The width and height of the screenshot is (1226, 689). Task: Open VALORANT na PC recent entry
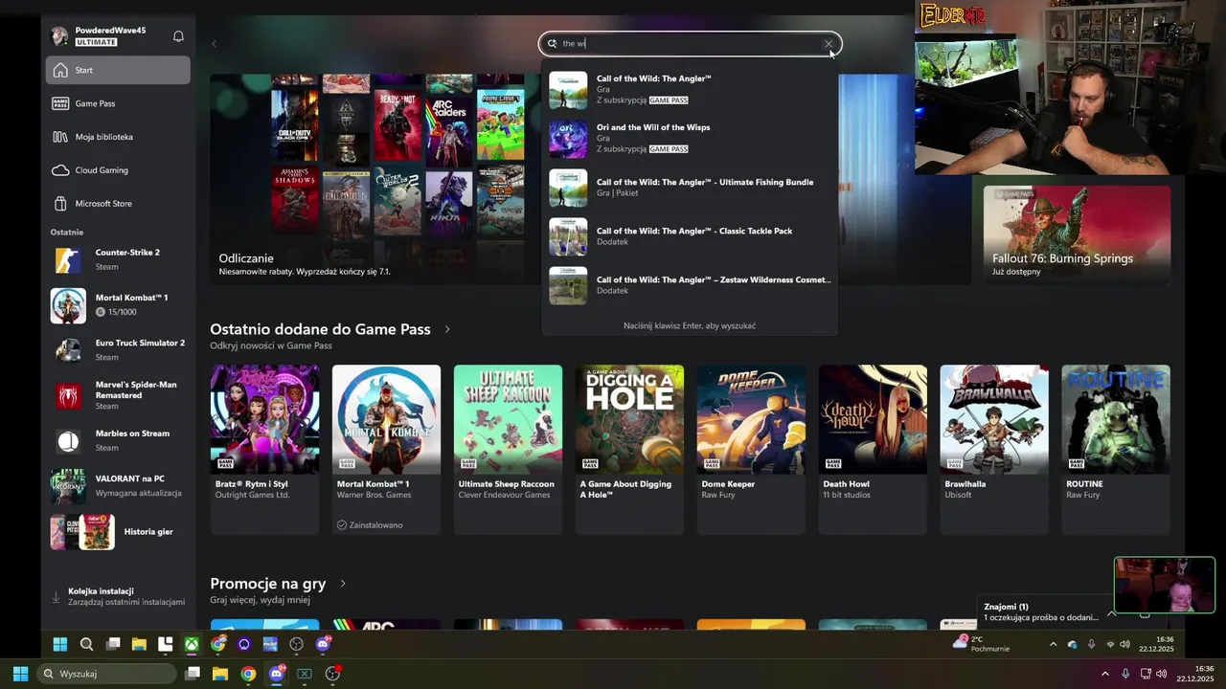click(118, 486)
